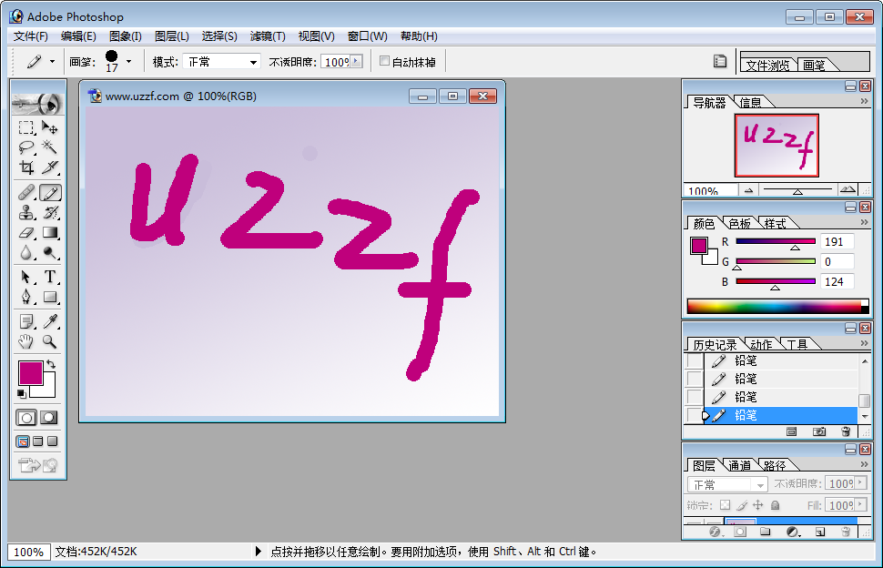Delete current history state with trash button
The height and width of the screenshot is (568, 883).
846,431
